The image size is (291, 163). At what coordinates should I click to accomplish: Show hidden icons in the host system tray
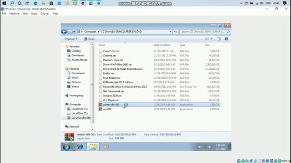[241, 3]
